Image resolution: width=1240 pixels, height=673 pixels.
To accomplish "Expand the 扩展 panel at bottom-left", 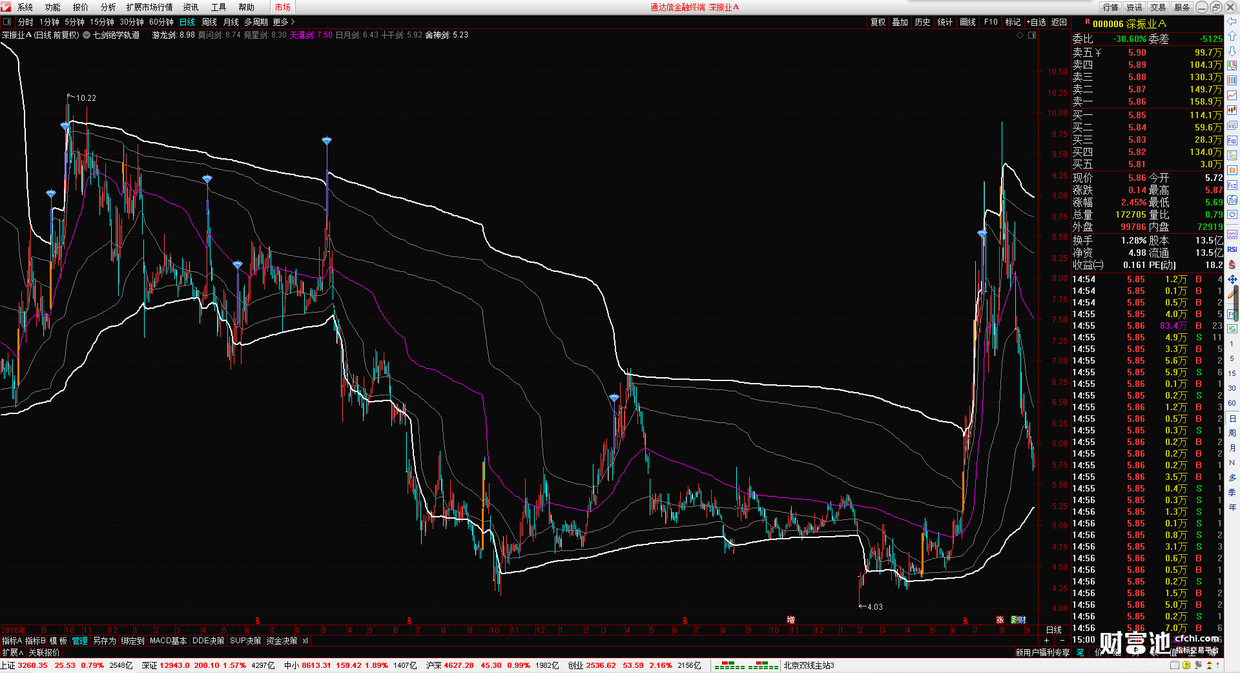I will 12,652.
